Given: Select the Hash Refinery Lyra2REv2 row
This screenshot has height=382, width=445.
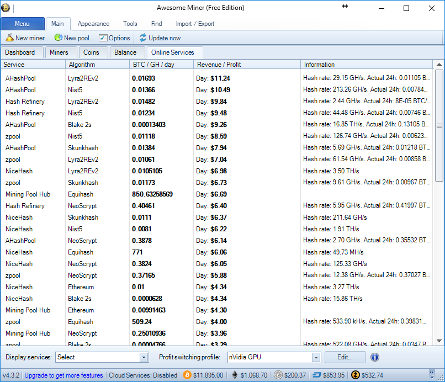Looking at the screenshot, I should 217,102.
